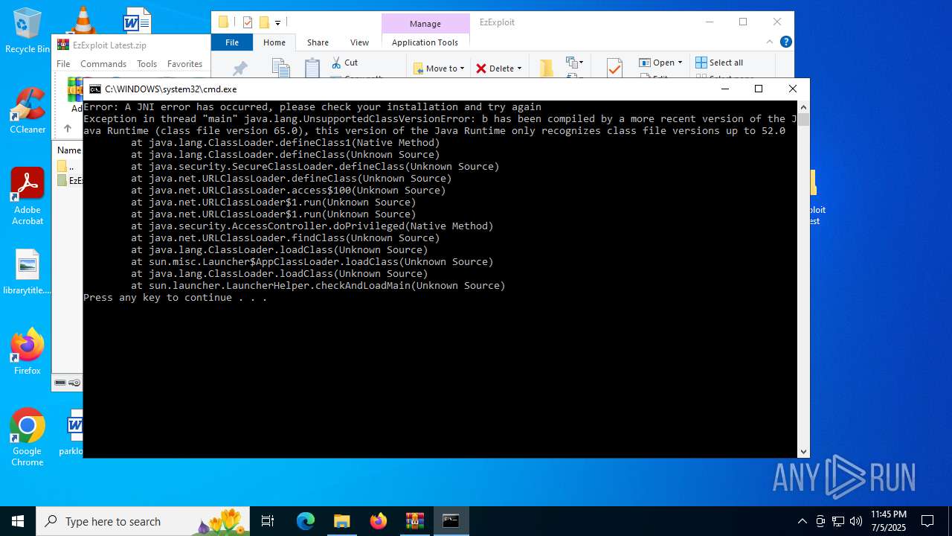Open the New item dropdown in Explorer ribbon
The height and width of the screenshot is (536, 952).
(574, 63)
